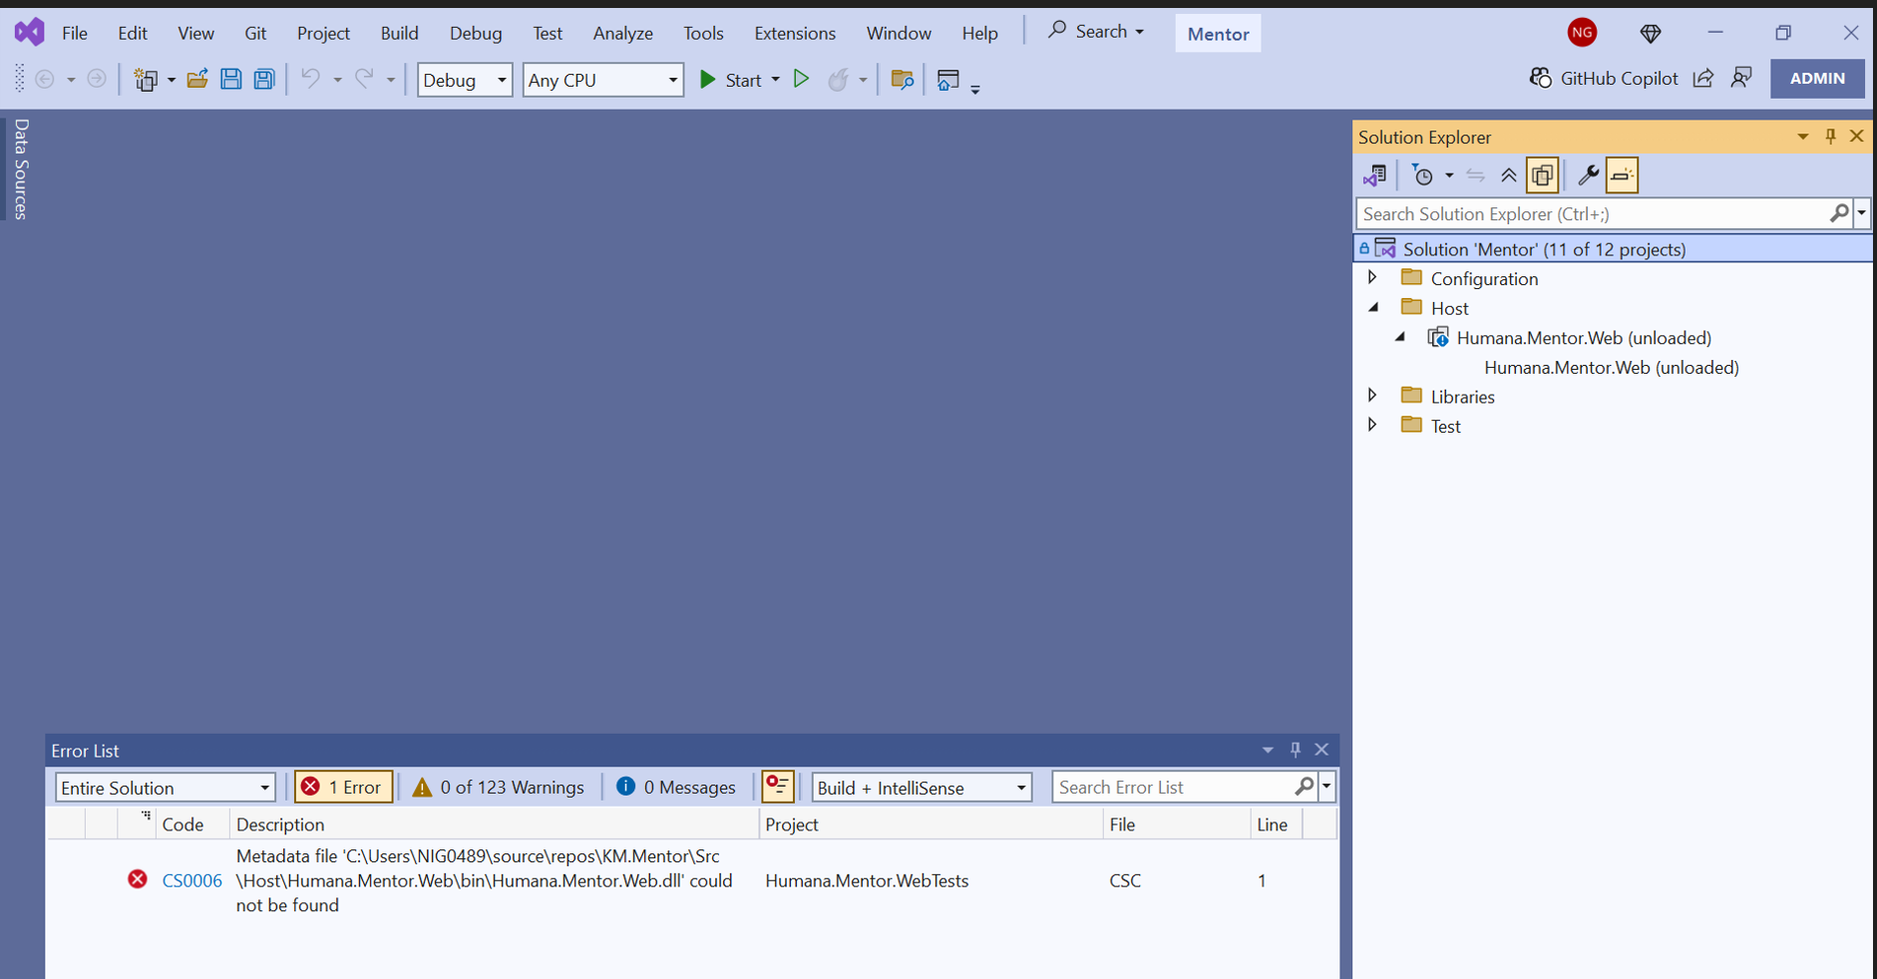Open the Extensions menu
1877x979 pixels.
tap(795, 33)
